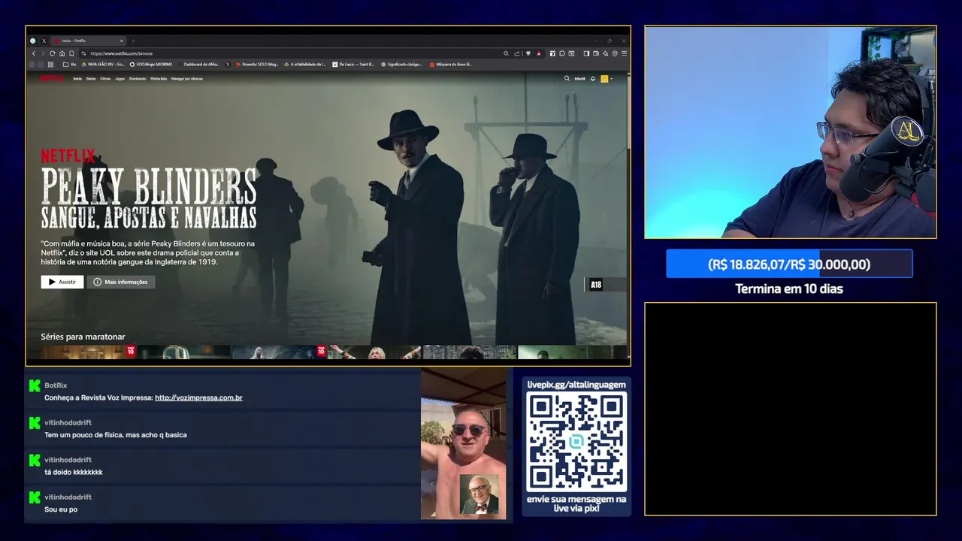
Task: Click the livepix.gg/altalinguagem label
Action: click(x=576, y=385)
